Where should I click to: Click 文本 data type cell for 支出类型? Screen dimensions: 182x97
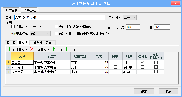(x=80, y=62)
